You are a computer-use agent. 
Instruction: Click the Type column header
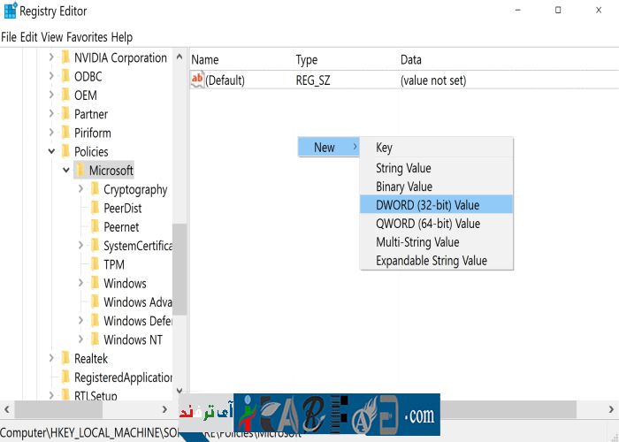306,59
